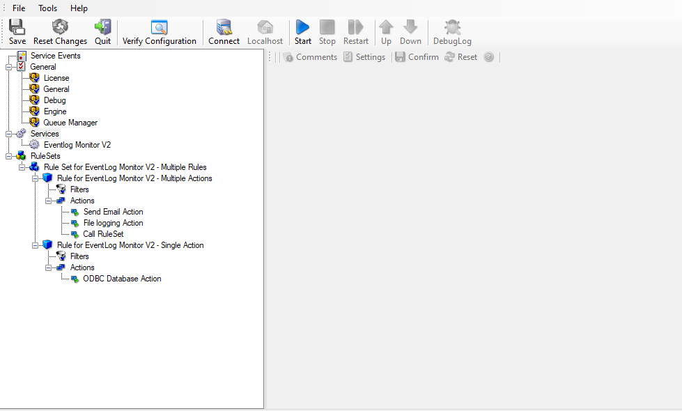682x411 pixels.
Task: Open the Help menu
Action: [79, 8]
